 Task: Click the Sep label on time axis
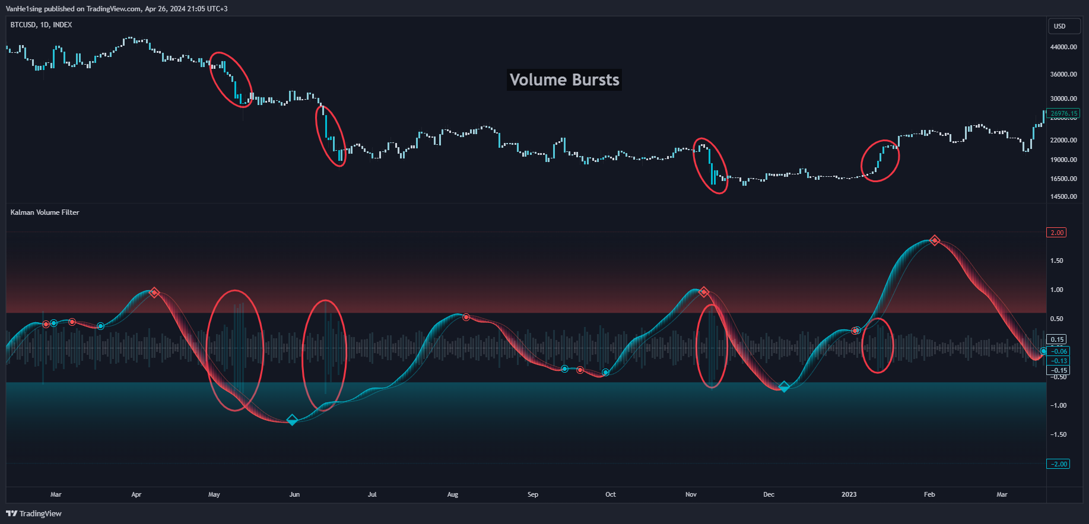pos(533,494)
